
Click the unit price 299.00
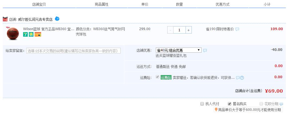[145, 29]
